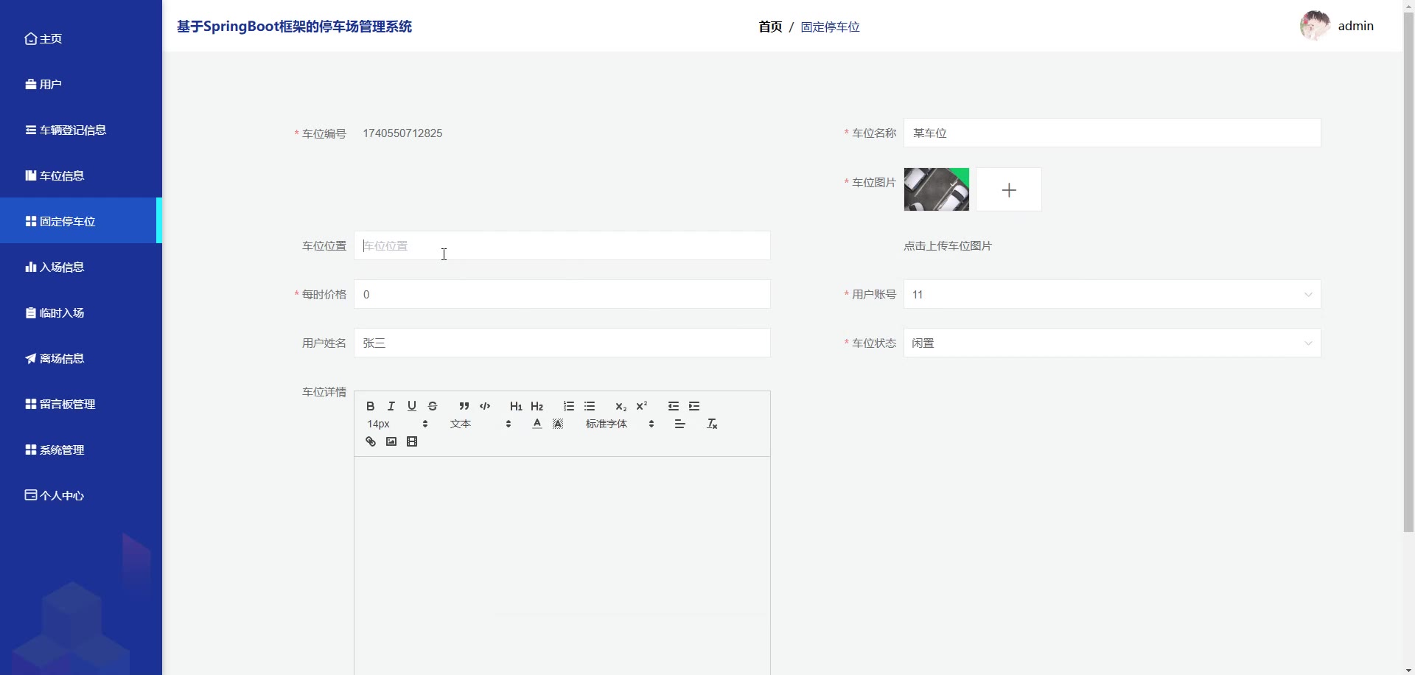Click the superscript icon
1415x675 pixels.
coord(642,406)
